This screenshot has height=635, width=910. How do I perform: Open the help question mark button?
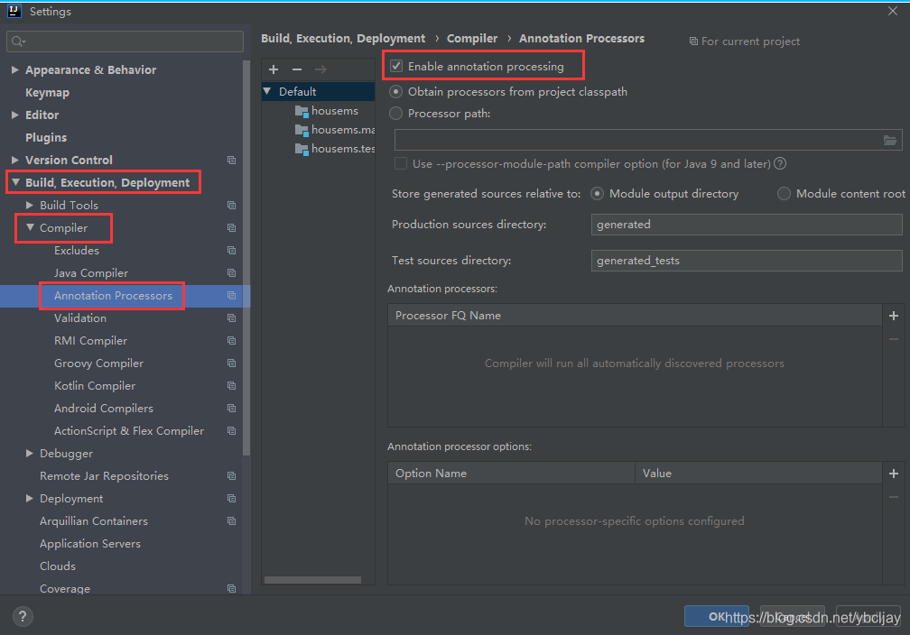tap(23, 616)
